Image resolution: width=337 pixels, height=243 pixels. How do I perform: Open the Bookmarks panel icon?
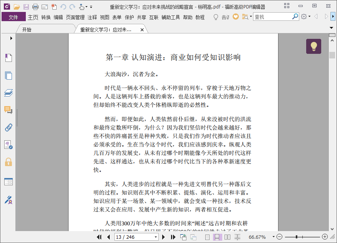(8, 58)
